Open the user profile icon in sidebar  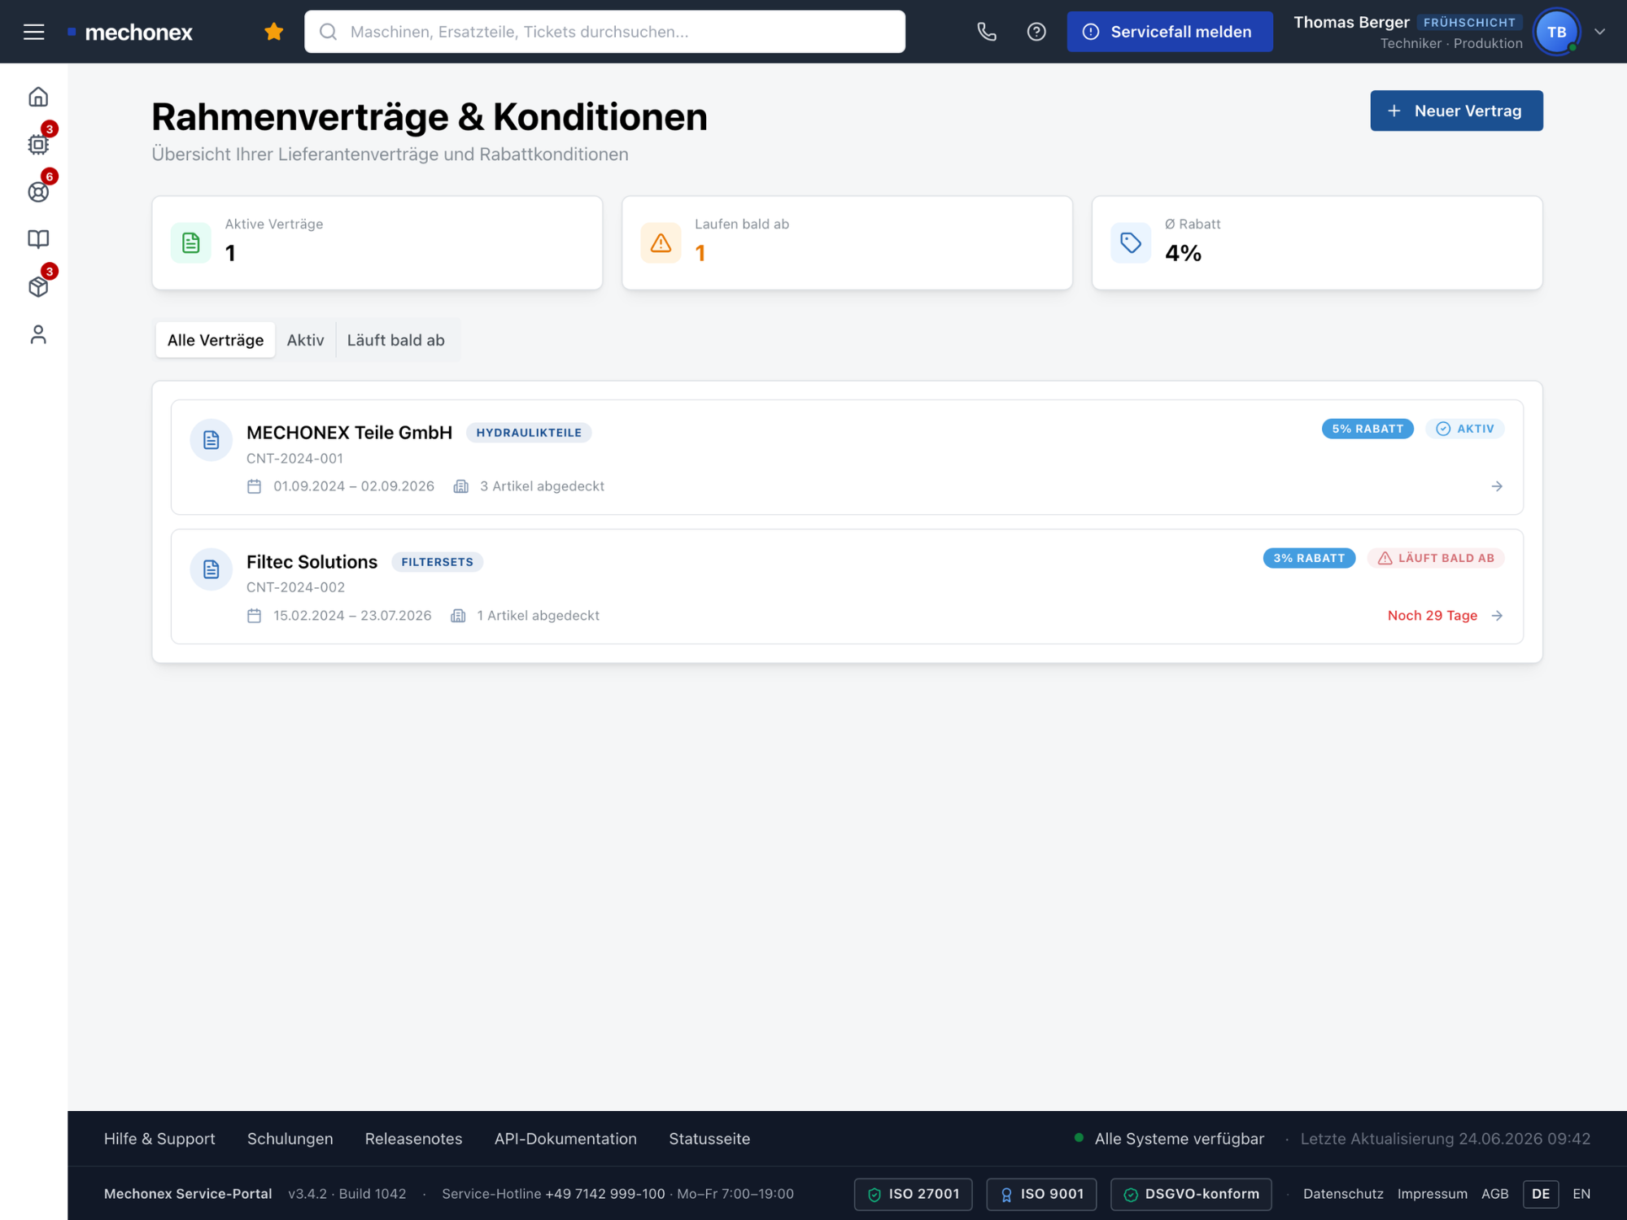(x=38, y=334)
